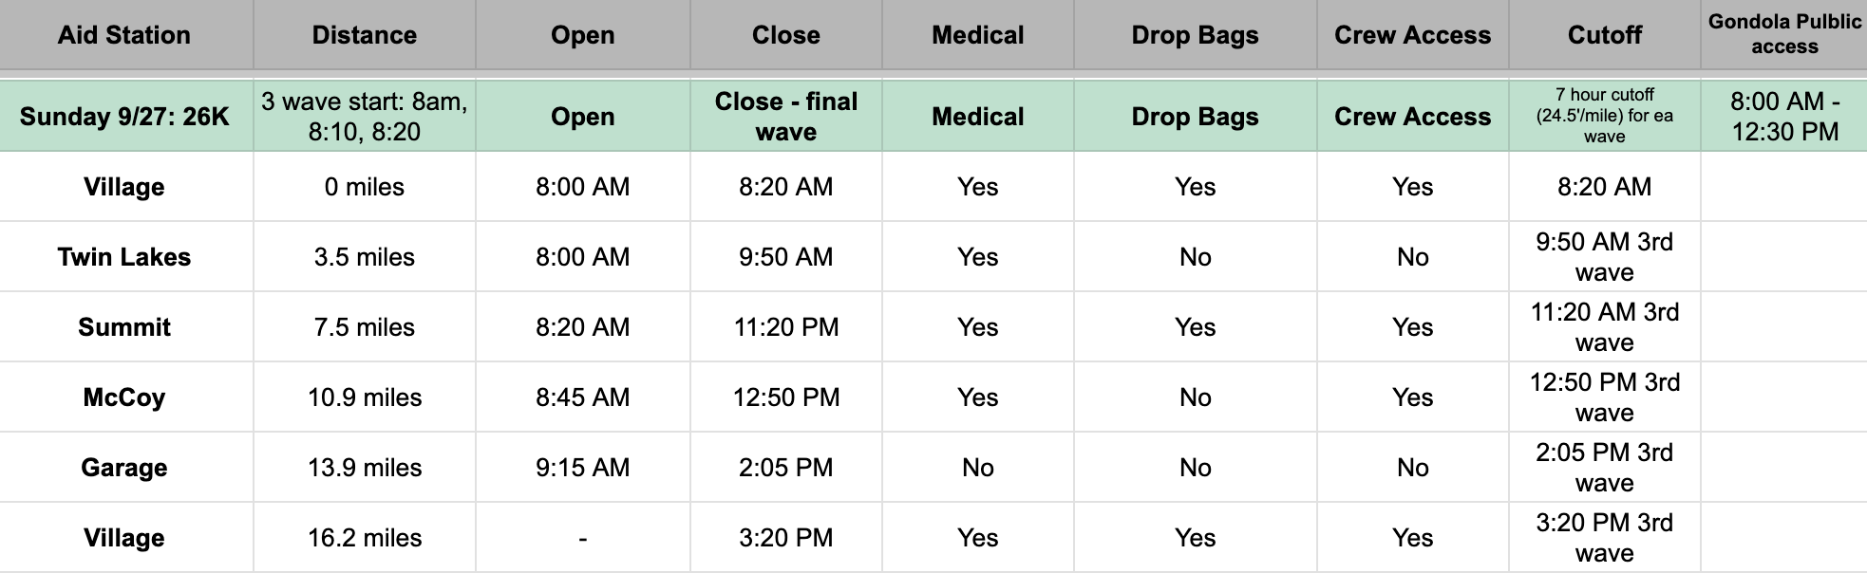Select the 8:00 AM - 12:30 PM gondola cell
1867x573 pixels.
tap(1784, 117)
